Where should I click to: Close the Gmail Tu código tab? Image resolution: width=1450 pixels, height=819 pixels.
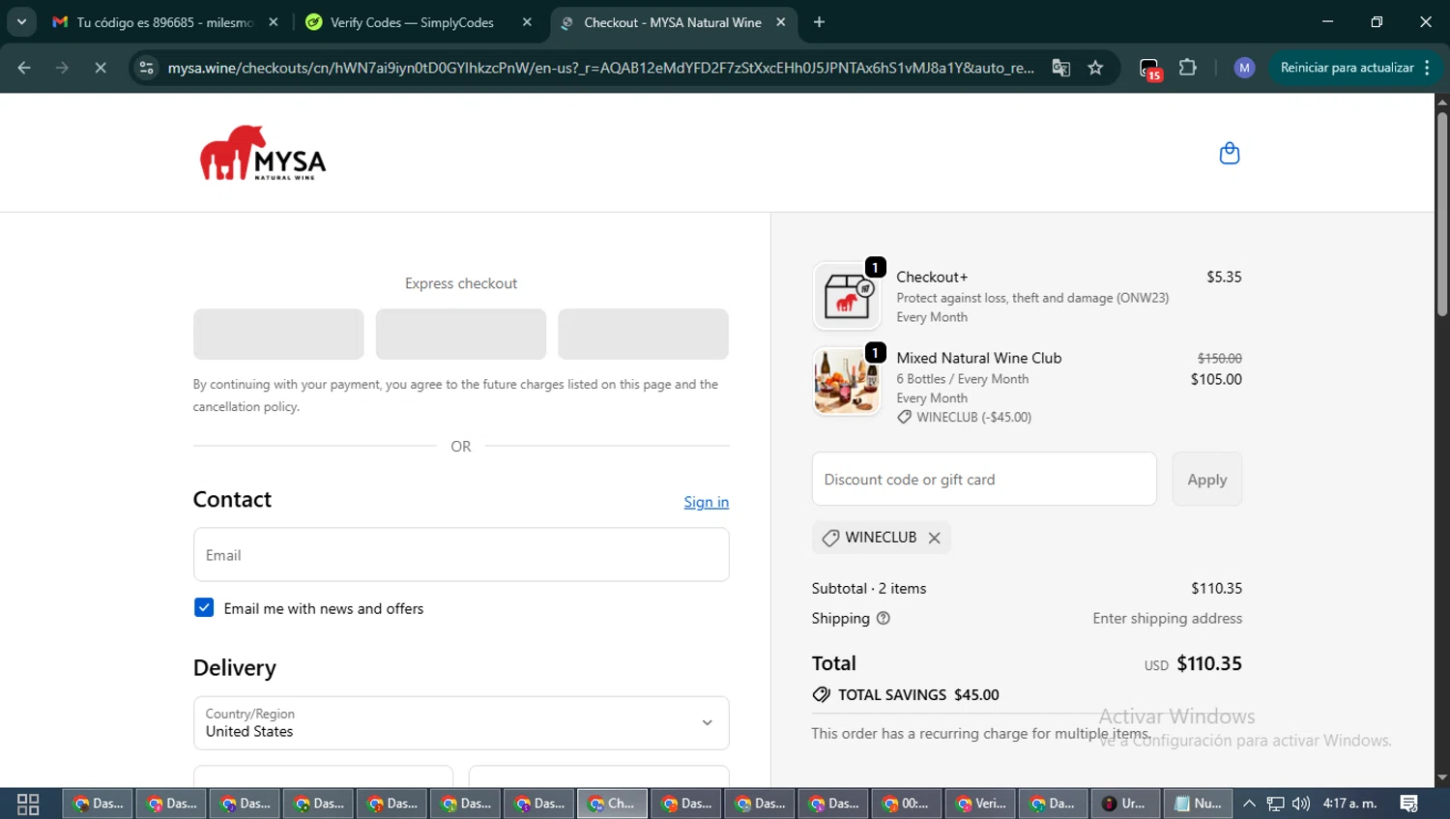tap(274, 22)
